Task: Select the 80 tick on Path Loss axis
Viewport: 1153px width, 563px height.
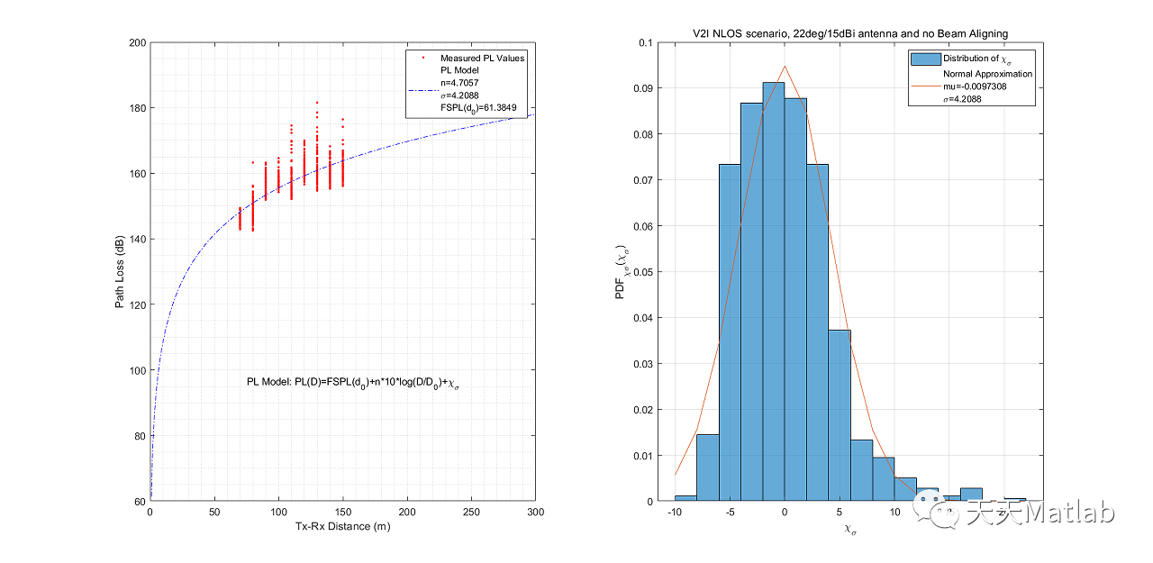Action: click(139, 436)
